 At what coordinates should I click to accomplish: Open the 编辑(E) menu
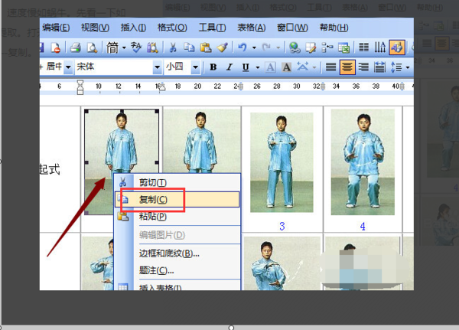click(x=56, y=28)
